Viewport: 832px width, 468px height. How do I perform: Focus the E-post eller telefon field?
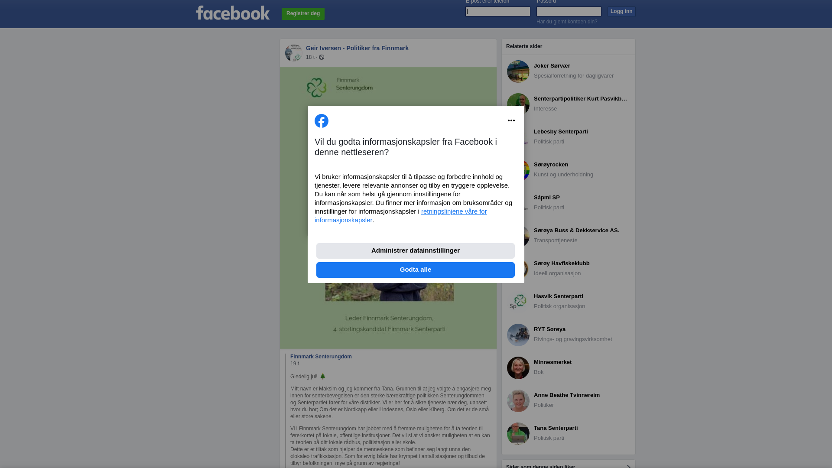[x=498, y=11]
